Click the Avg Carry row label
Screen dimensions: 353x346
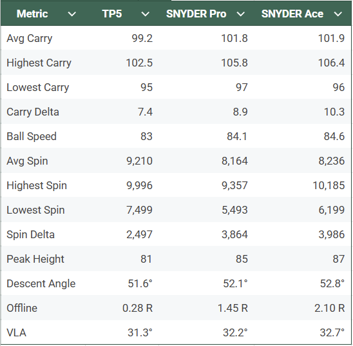pyautogui.click(x=30, y=38)
